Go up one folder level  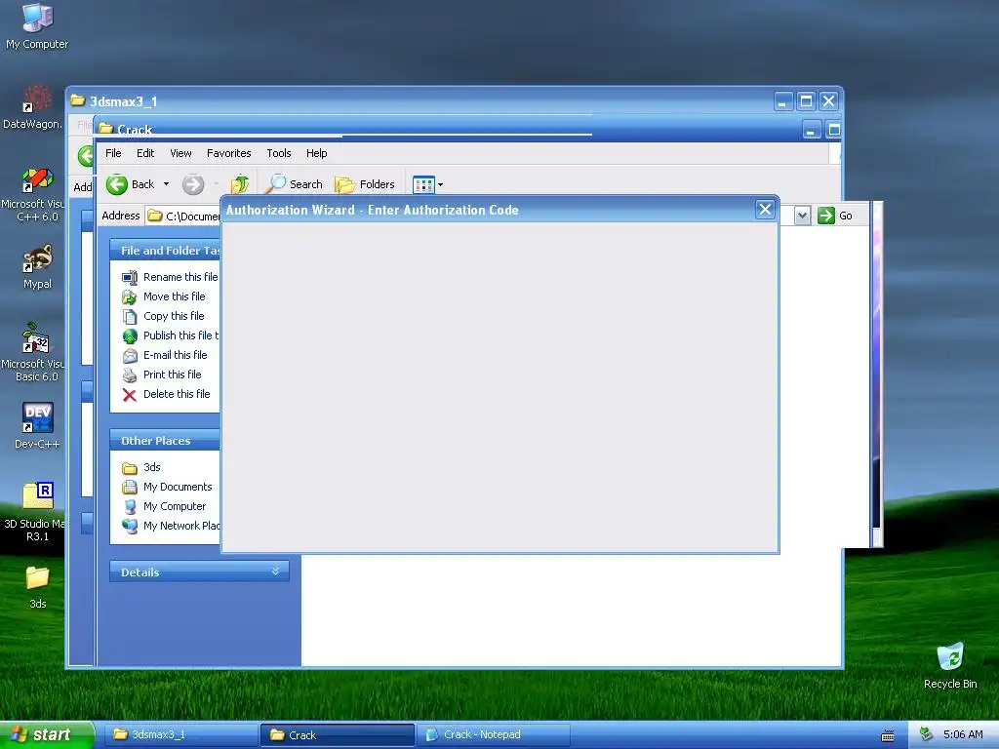point(240,184)
